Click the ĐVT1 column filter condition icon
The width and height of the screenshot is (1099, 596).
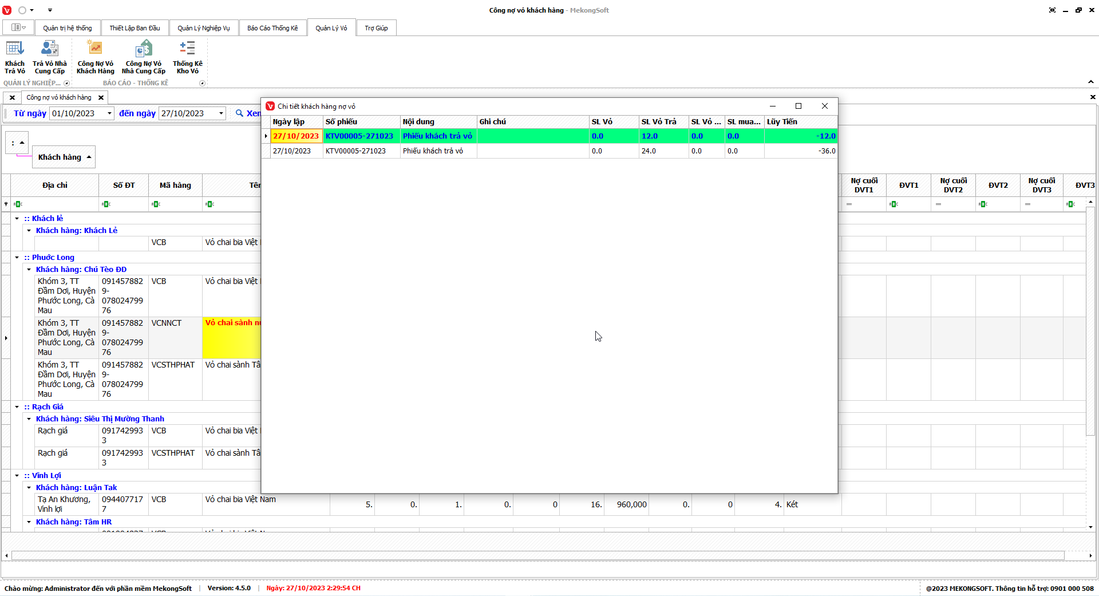(x=894, y=204)
